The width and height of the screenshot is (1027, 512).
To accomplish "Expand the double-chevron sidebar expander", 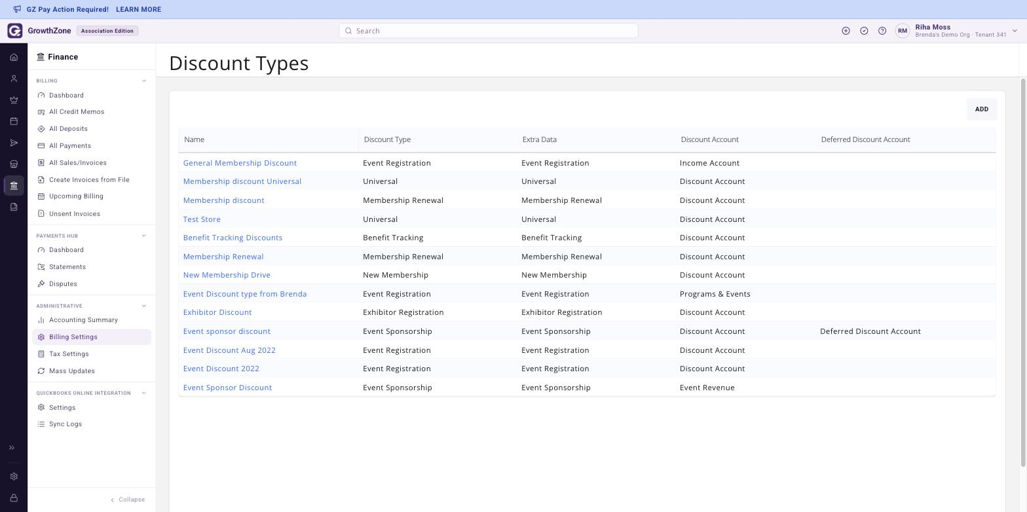I will click(11, 448).
